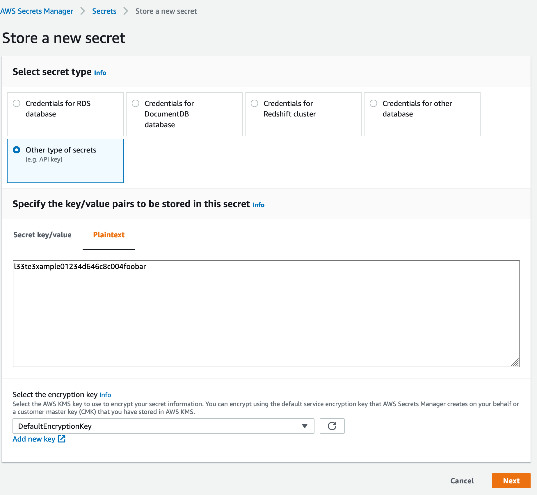Screen dimensions: 537x495
Task: Select Credentials for other database radio
Action: tap(374, 103)
